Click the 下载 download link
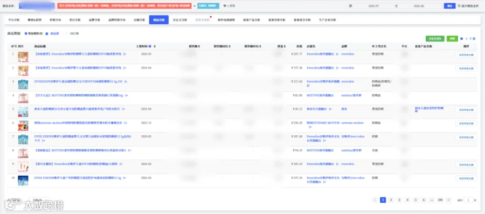The width and height of the screenshot is (485, 214). click(x=470, y=39)
